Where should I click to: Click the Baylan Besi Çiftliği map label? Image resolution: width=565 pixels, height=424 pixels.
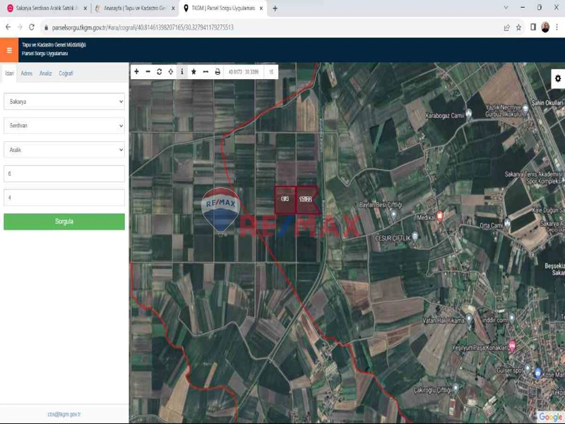[381, 205]
